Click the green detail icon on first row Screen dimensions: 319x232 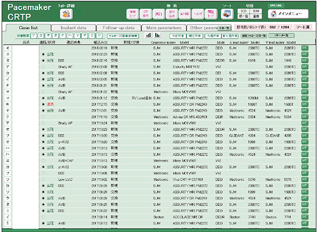click(x=305, y=47)
